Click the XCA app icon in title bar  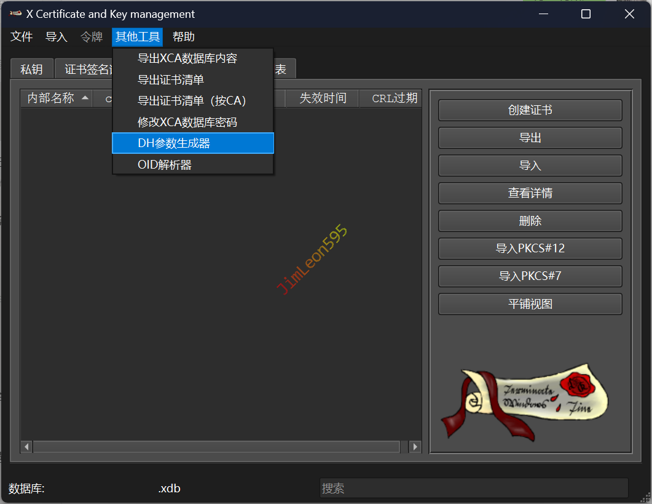[15, 14]
